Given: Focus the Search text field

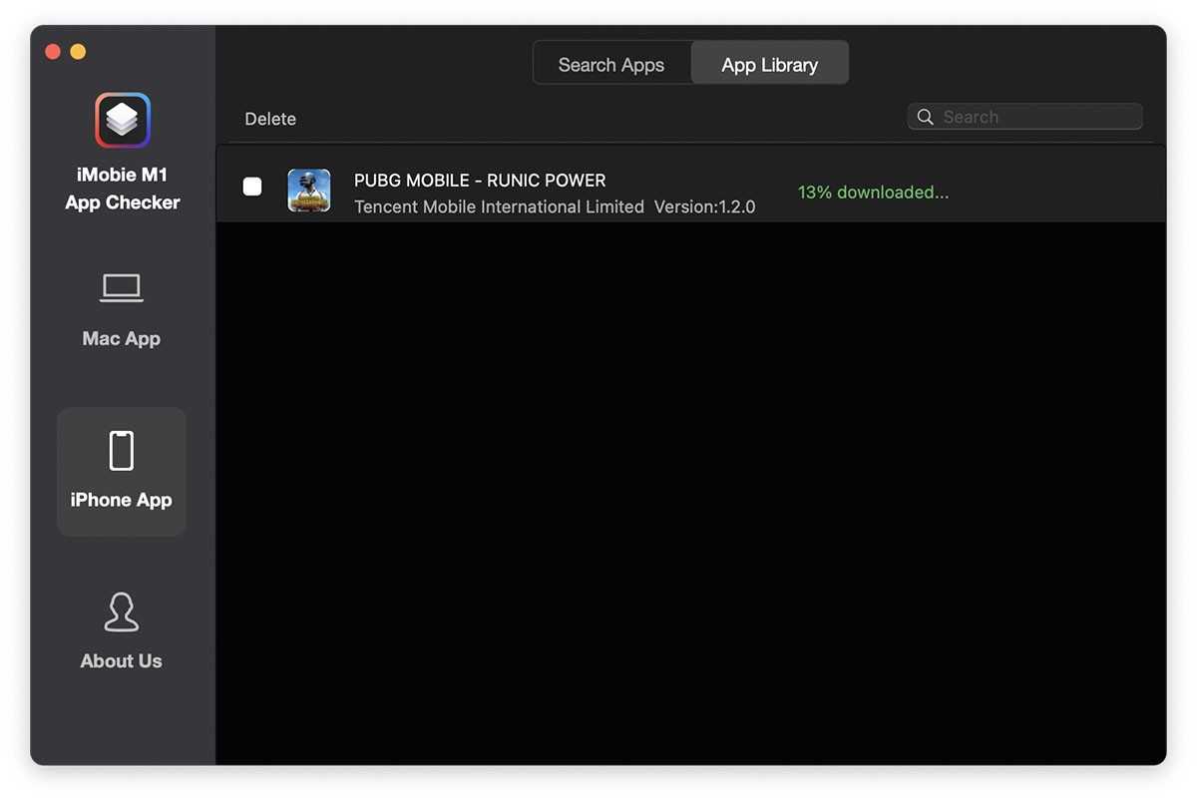Looking at the screenshot, I should (1037, 117).
